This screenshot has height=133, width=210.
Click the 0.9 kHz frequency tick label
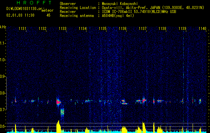point(3,76)
